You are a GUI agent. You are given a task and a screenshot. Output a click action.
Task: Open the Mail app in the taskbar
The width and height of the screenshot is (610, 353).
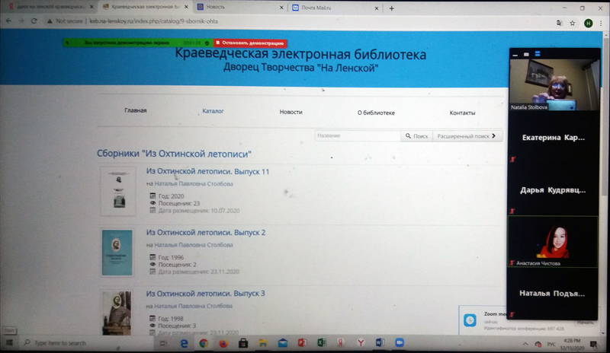[x=283, y=343]
